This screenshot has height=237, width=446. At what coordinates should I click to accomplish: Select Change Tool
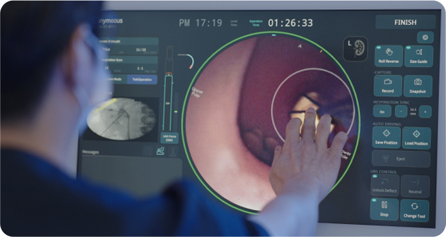coord(414,211)
